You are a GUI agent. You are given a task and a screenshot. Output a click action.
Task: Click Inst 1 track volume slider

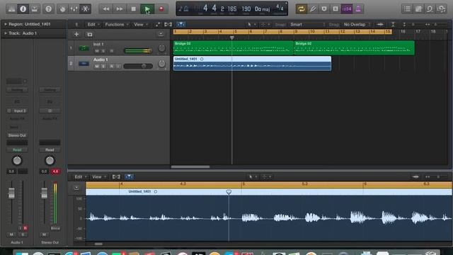tap(138, 51)
